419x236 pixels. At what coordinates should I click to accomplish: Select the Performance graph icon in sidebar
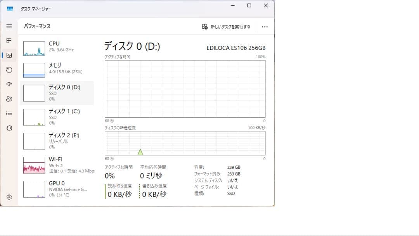coord(9,55)
